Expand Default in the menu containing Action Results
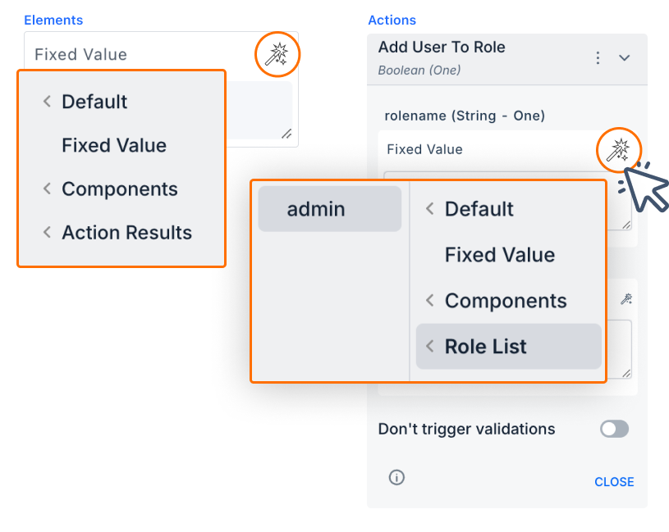Viewport: 669px width, 532px height. tap(94, 102)
